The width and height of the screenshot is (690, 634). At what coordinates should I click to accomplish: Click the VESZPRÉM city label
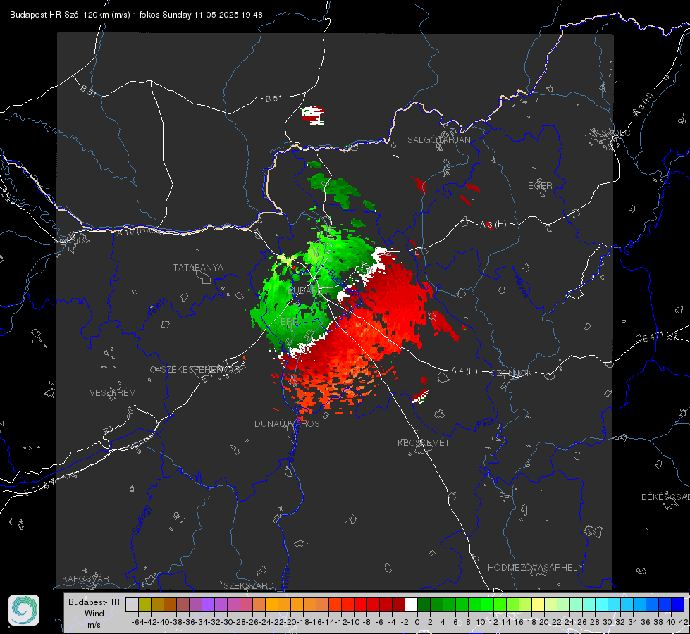point(113,393)
